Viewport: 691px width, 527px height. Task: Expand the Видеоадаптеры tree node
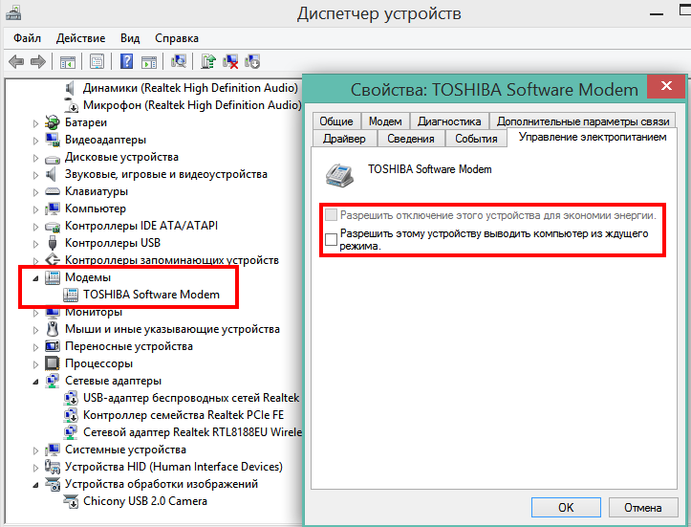click(35, 141)
